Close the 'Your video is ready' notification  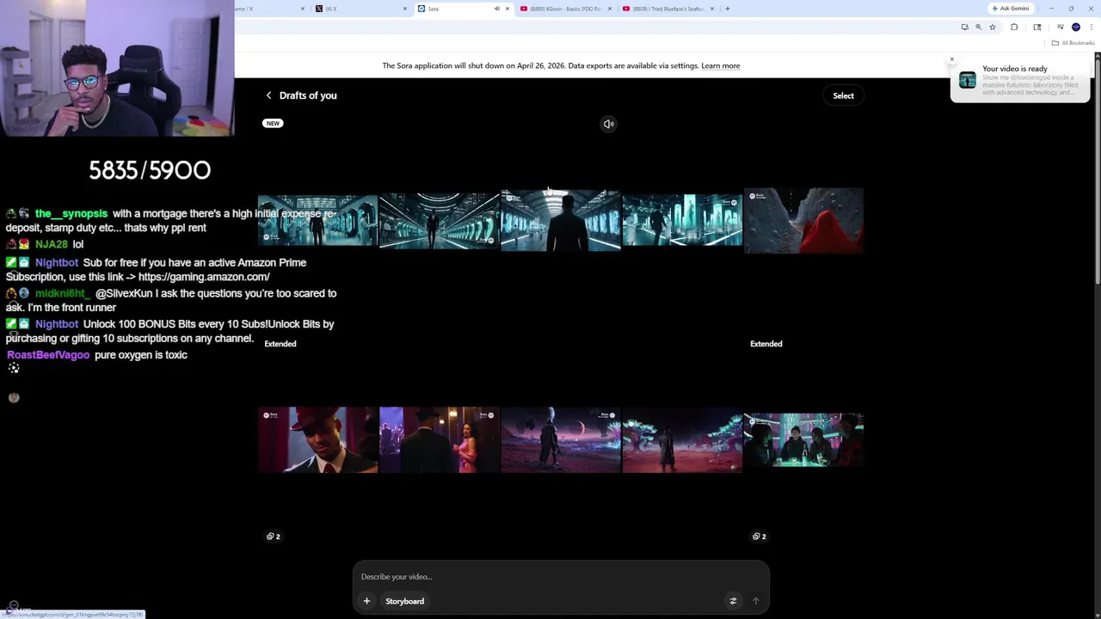tap(951, 59)
